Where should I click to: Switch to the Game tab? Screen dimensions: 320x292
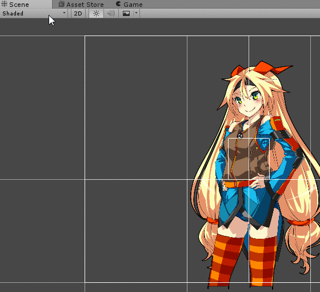coord(129,5)
